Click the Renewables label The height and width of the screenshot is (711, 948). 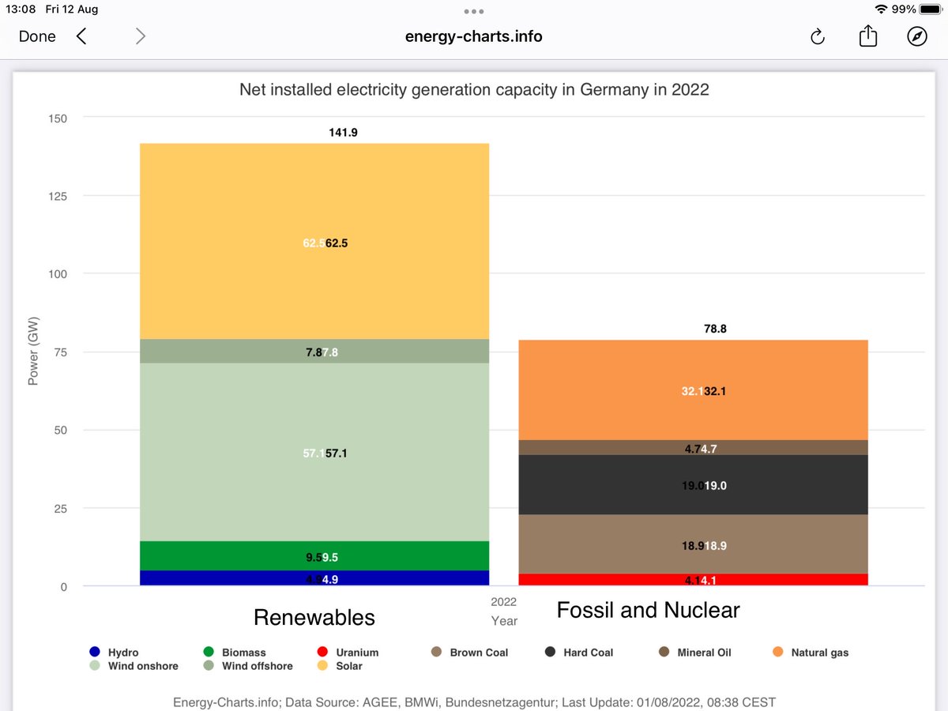point(314,617)
